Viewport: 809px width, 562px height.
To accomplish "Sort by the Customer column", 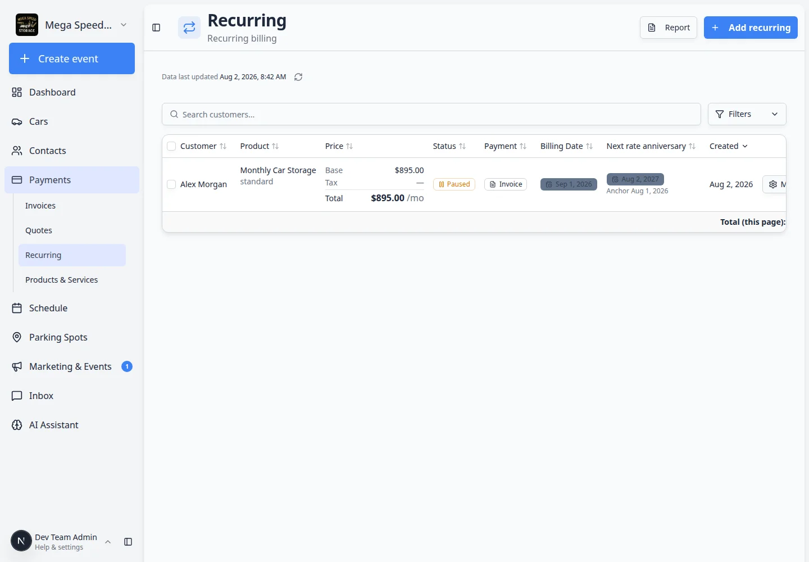I will 203,146.
